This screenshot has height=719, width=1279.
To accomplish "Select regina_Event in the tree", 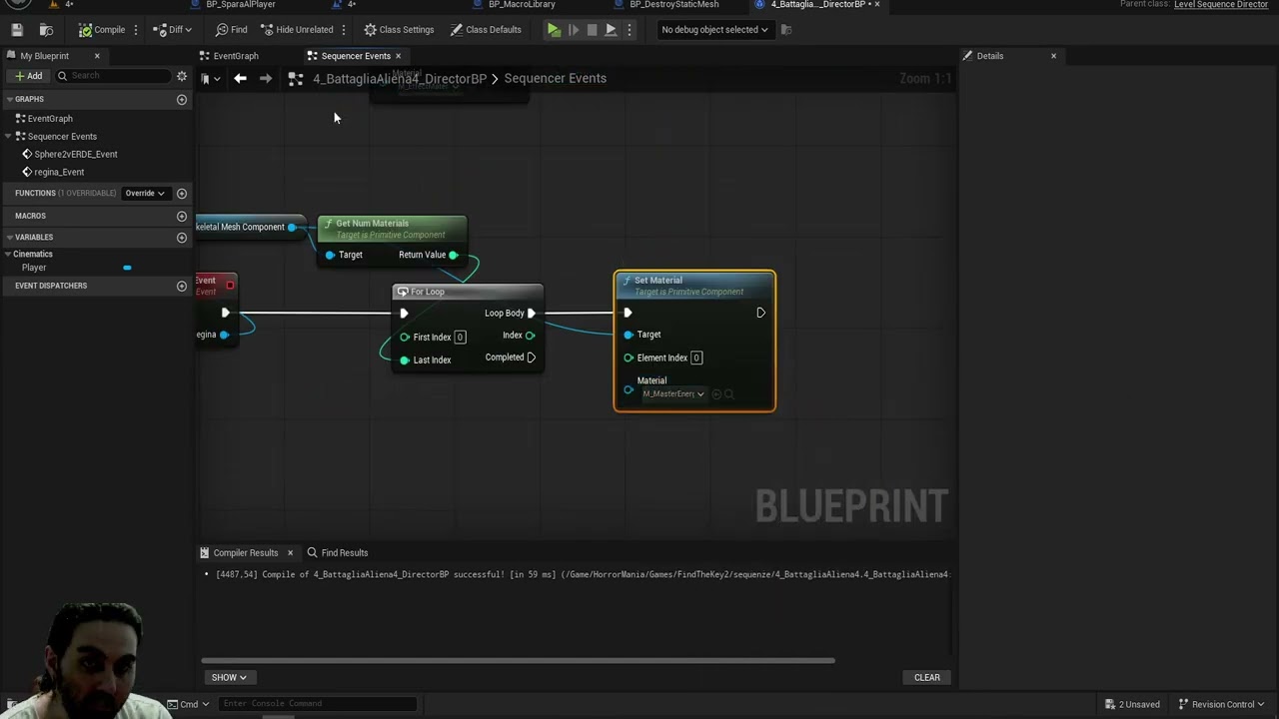I will coord(59,172).
